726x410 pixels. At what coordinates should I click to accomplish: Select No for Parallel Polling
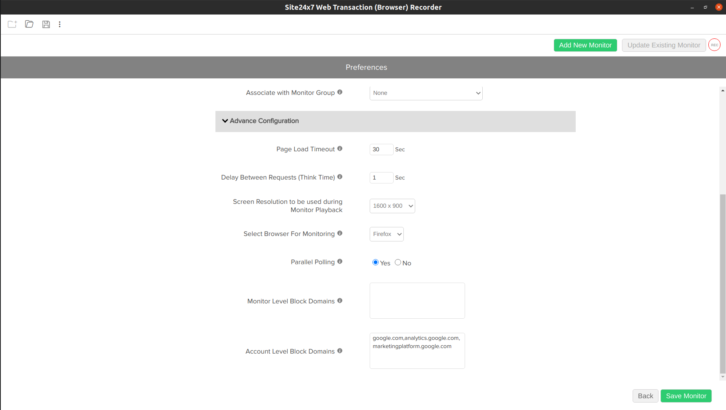pos(398,263)
